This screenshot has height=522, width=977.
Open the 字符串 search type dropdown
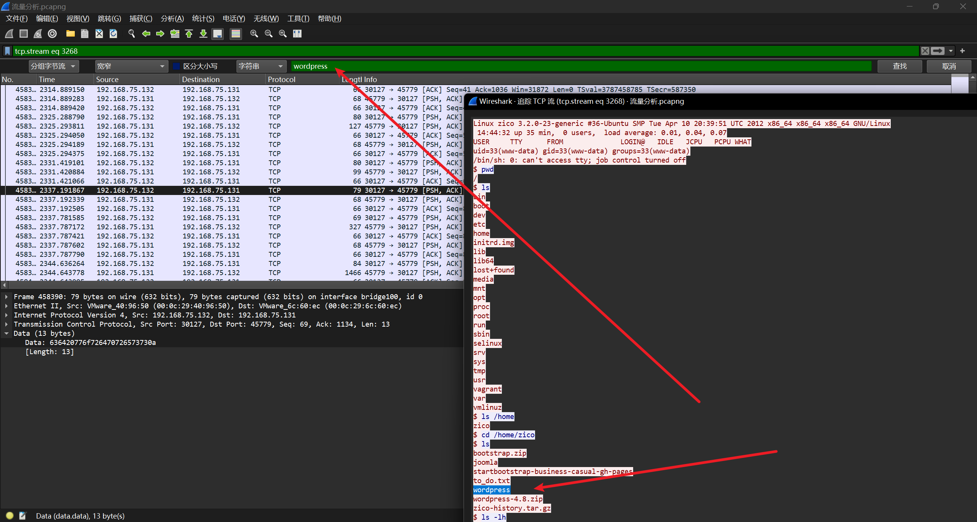click(x=261, y=66)
